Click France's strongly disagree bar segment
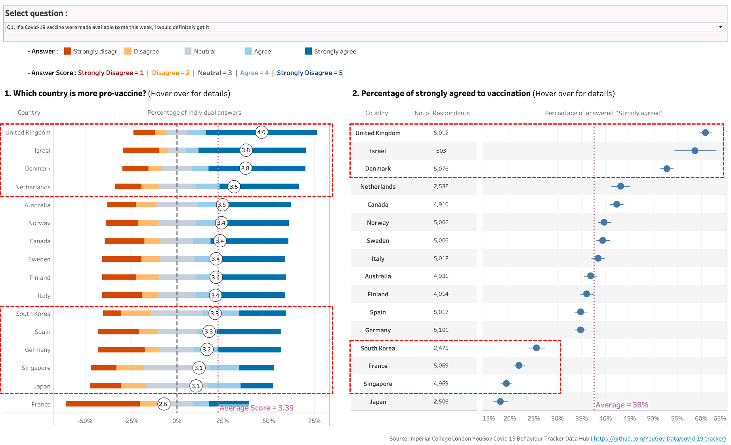731x445 pixels. (103, 404)
